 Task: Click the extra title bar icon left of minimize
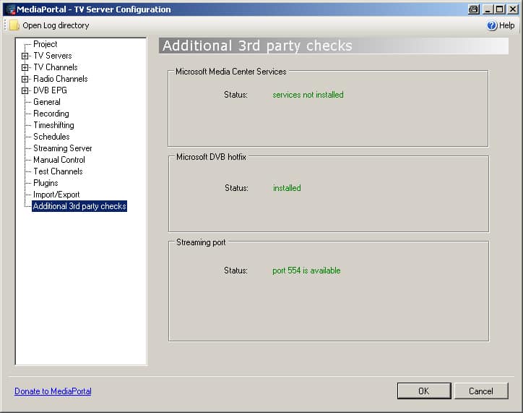(474, 9)
